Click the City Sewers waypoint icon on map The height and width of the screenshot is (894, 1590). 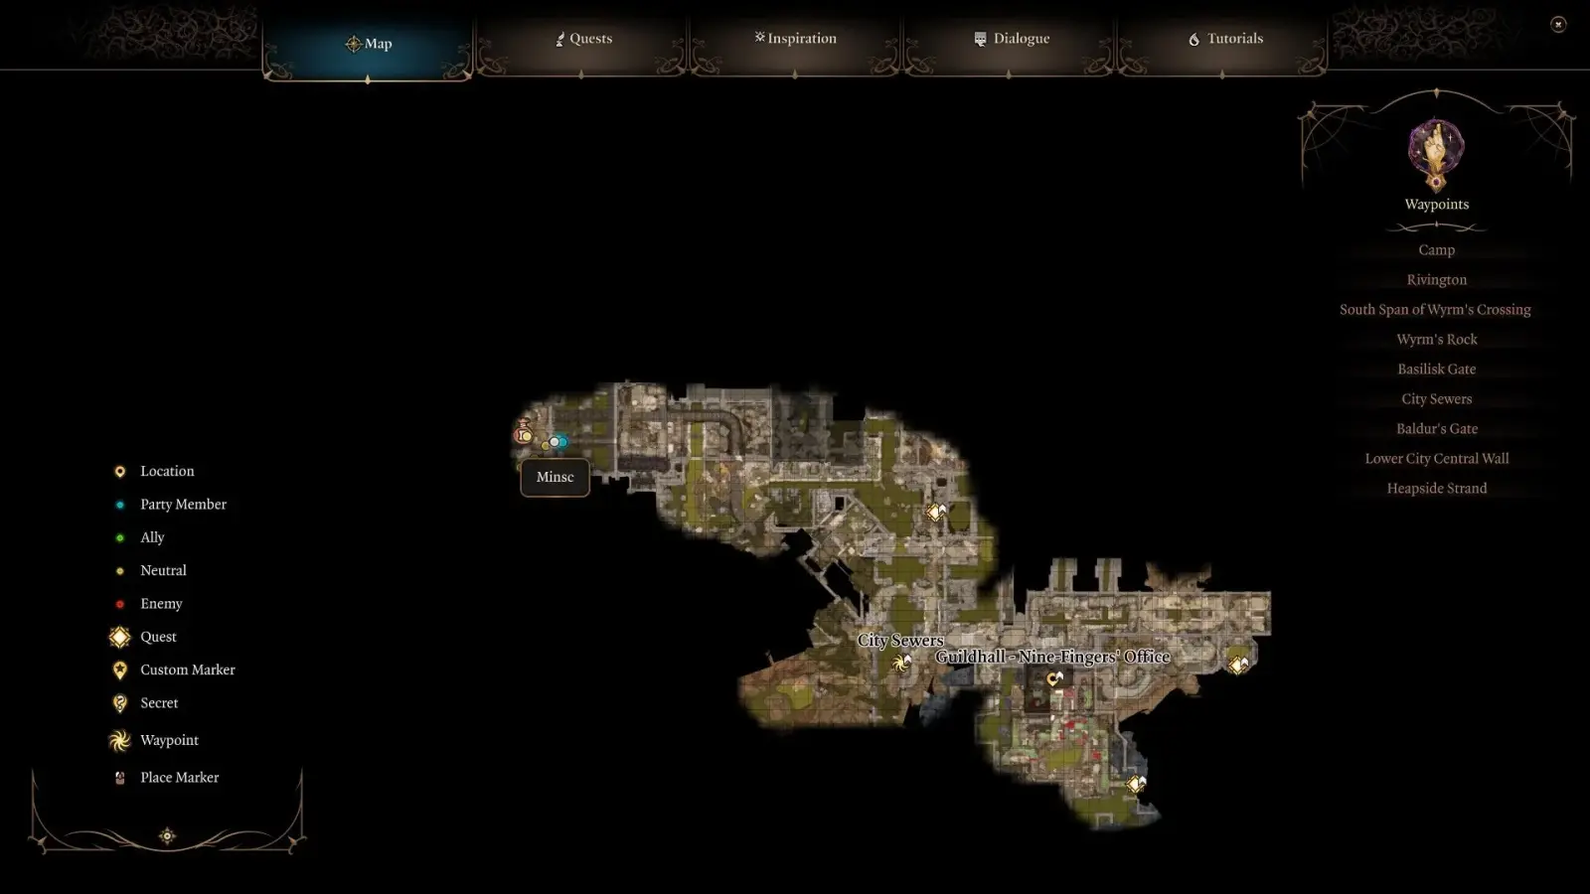point(901,662)
